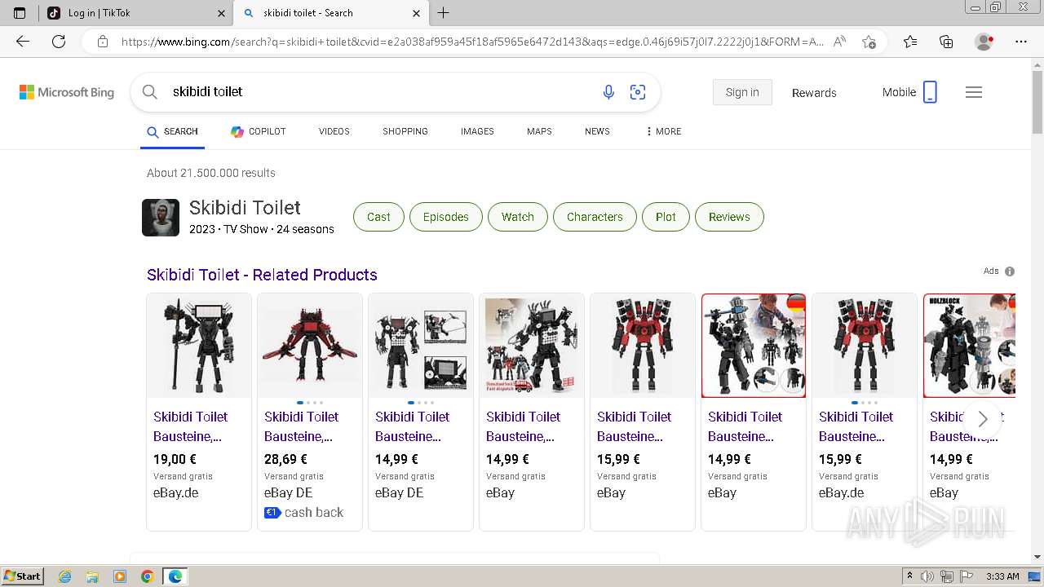This screenshot has width=1044, height=587.
Task: Open the Bing hamburger menu
Action: point(974,92)
